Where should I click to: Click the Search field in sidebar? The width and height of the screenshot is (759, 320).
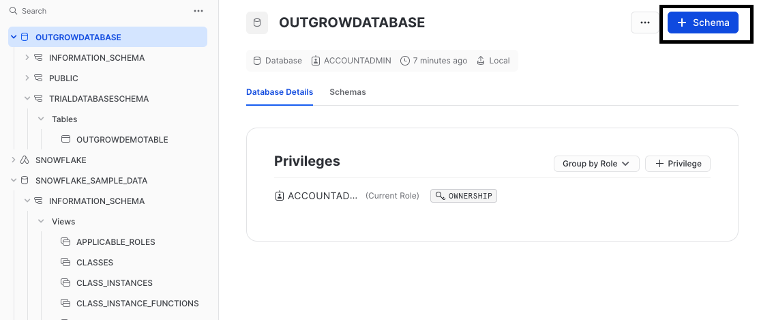(x=102, y=11)
